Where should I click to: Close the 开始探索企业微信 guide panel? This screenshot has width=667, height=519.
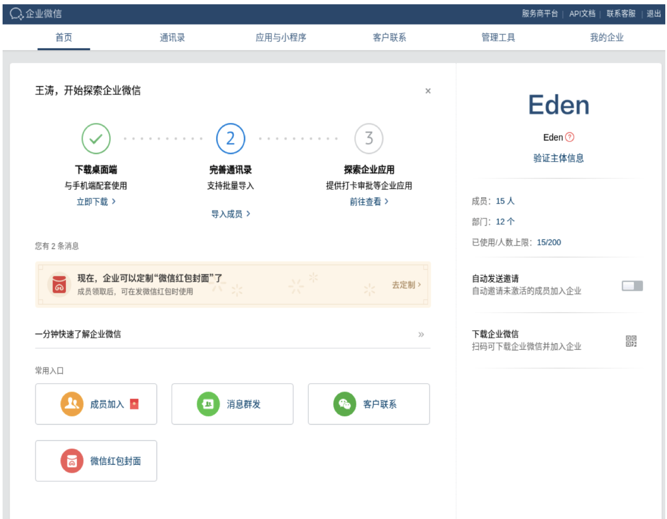coord(428,91)
